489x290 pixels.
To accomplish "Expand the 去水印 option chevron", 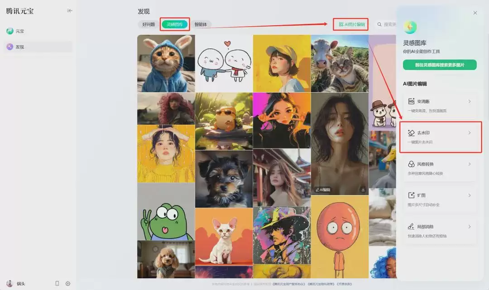I will click(470, 132).
